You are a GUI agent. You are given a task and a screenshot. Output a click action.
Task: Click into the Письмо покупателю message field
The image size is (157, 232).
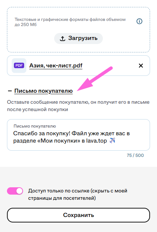point(78,135)
